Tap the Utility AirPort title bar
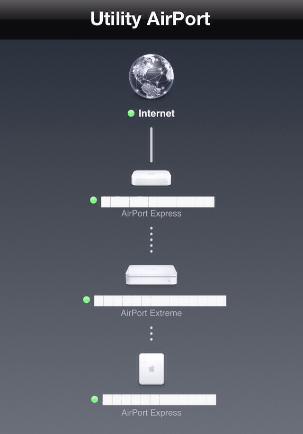Screen dimensions: 303x434 click(151, 19)
